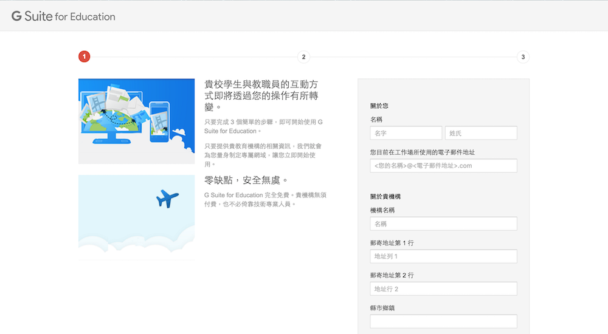
Task: Click the airplane icon in the illustration
Action: point(167,199)
